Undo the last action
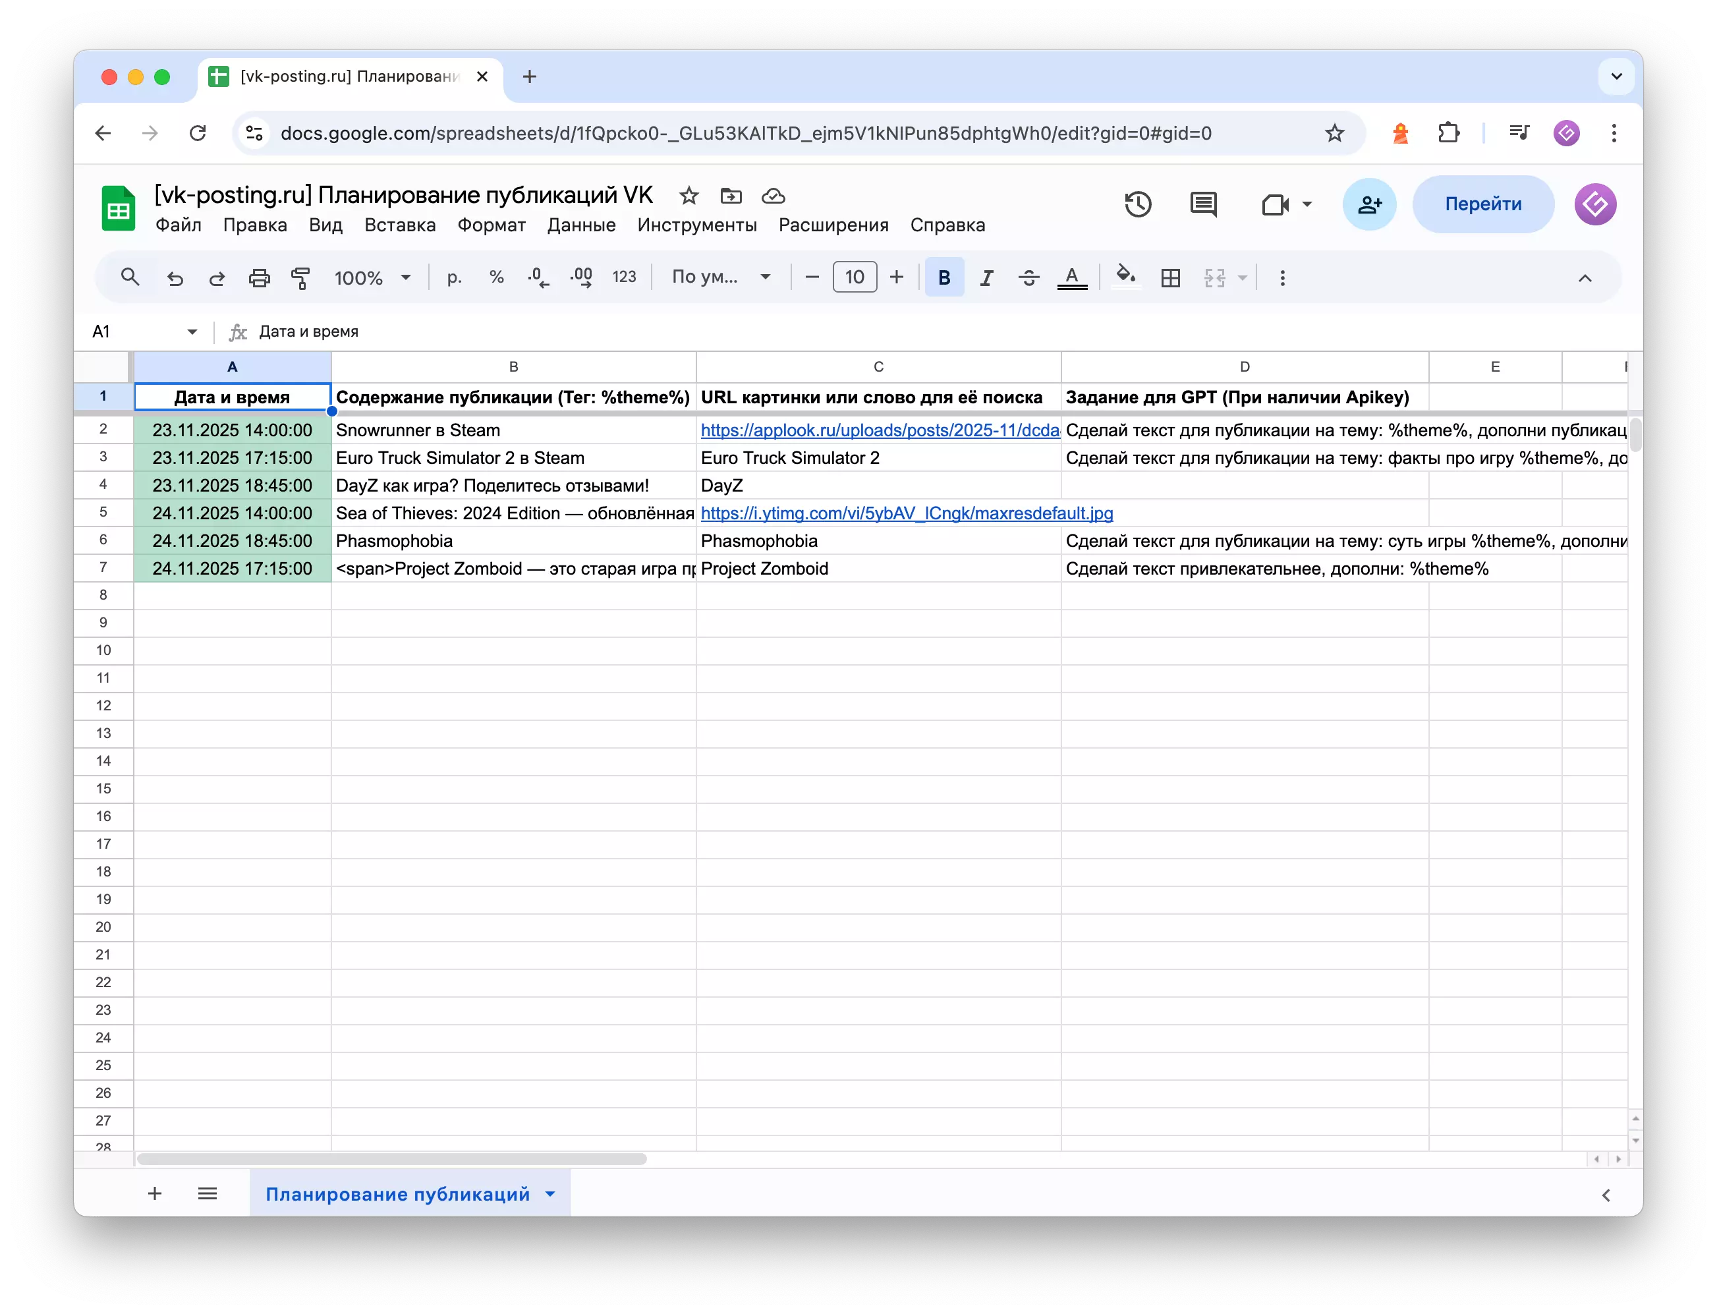Screen dimensions: 1717x1314 (x=175, y=277)
